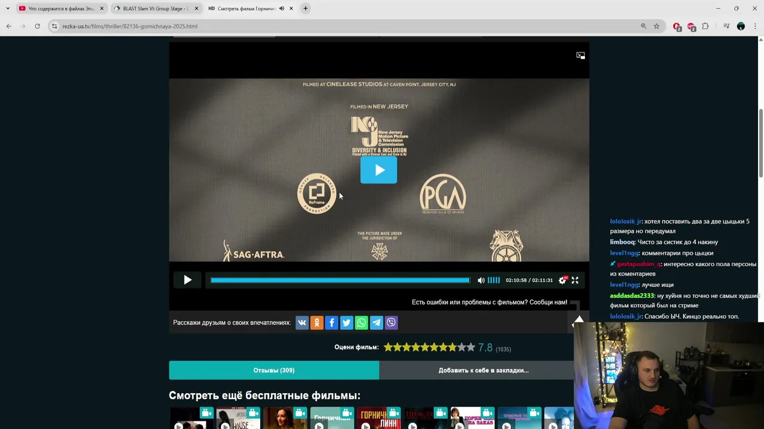764x429 pixels.
Task: Bookmark this page with the star icon
Action: coord(657,26)
